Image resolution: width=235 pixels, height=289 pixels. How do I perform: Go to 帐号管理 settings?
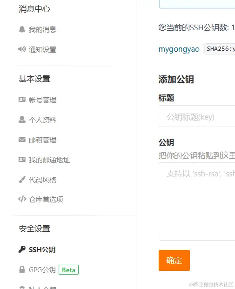pos(42,100)
